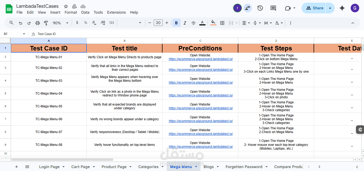
Task: Open the Google Sheets home icon
Action: pyautogui.click(x=9, y=9)
